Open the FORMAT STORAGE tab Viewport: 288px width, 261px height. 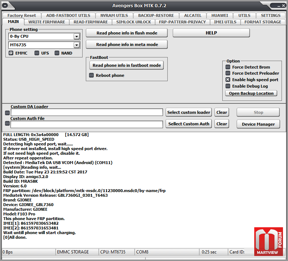point(263,22)
